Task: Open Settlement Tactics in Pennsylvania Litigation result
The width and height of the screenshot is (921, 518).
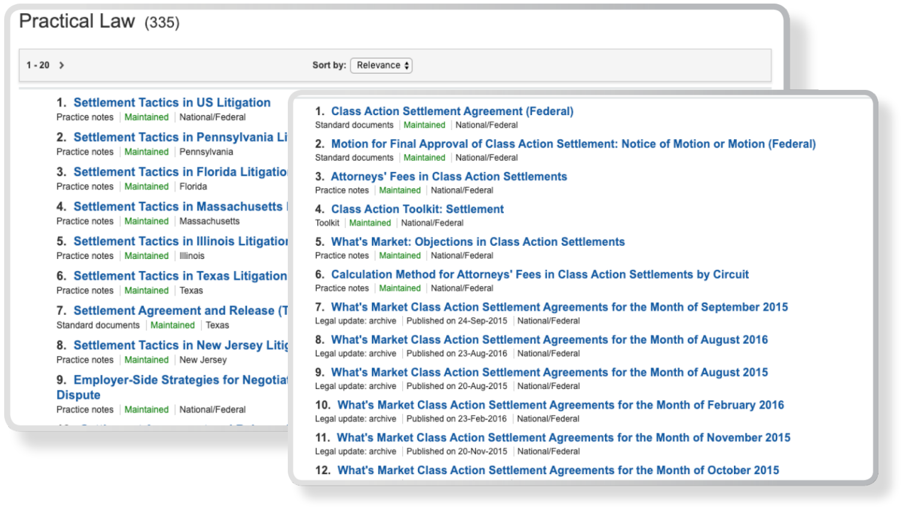Action: pyautogui.click(x=180, y=137)
